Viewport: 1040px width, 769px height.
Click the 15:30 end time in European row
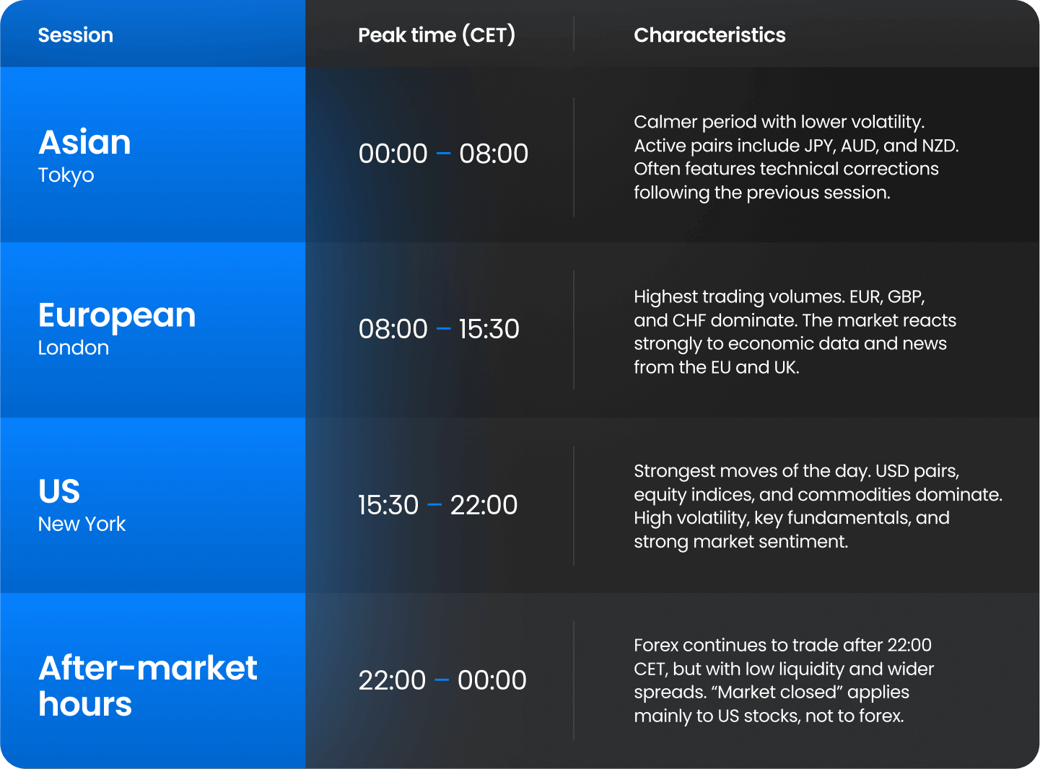[x=489, y=329]
